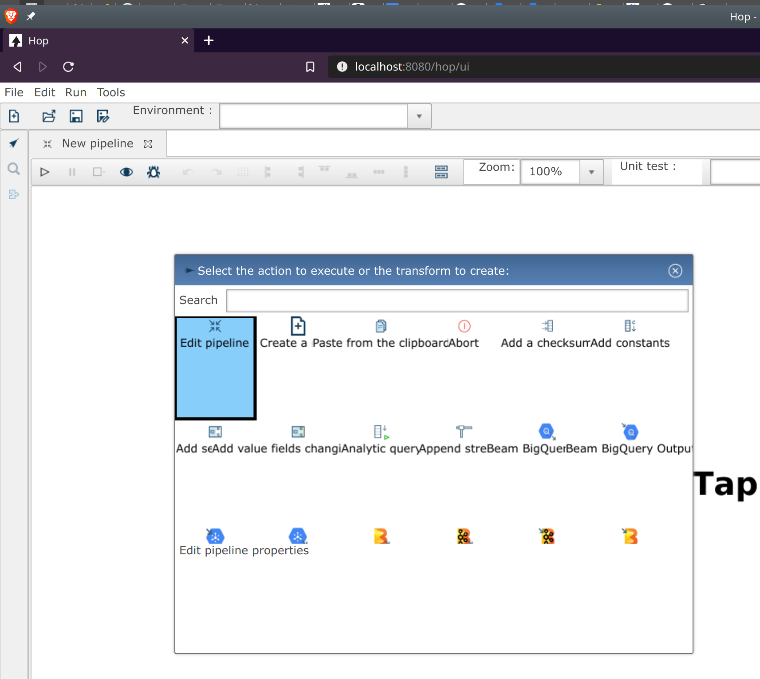Expand the Environment dropdown
Image resolution: width=760 pixels, height=679 pixels.
click(x=419, y=116)
